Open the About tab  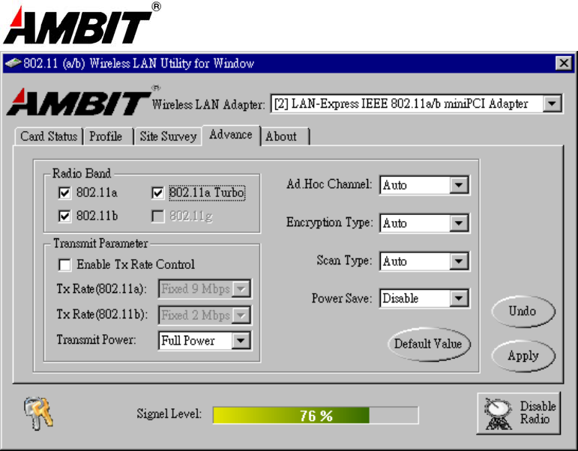click(285, 136)
